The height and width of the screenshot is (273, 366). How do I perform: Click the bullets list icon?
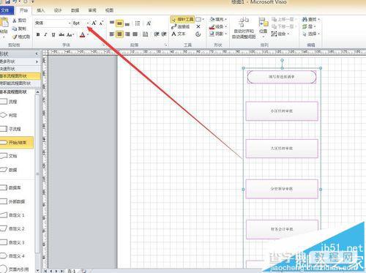tap(138, 23)
